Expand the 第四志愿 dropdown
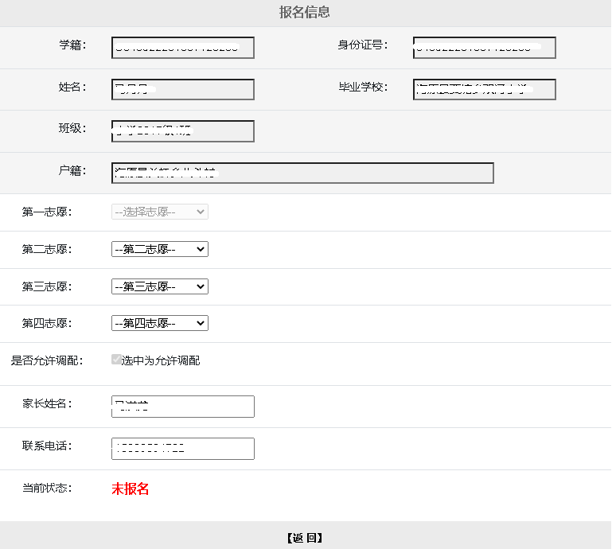This screenshot has height=549, width=612. click(160, 323)
